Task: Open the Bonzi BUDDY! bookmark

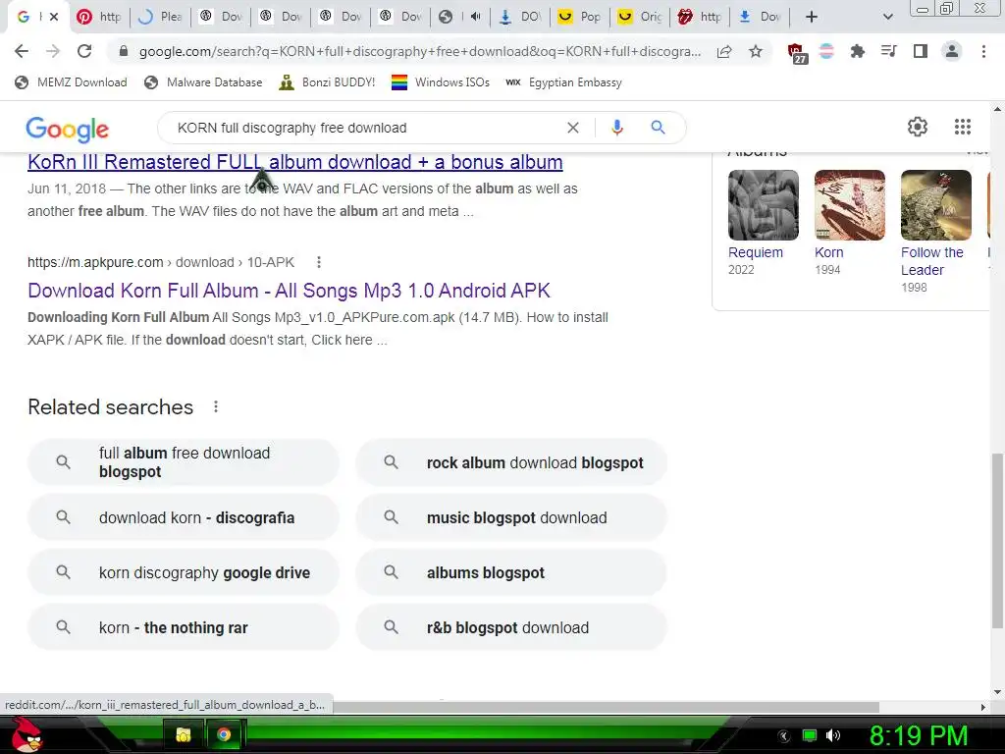Action: point(328,82)
